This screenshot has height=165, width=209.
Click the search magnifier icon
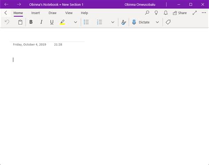pos(147,13)
